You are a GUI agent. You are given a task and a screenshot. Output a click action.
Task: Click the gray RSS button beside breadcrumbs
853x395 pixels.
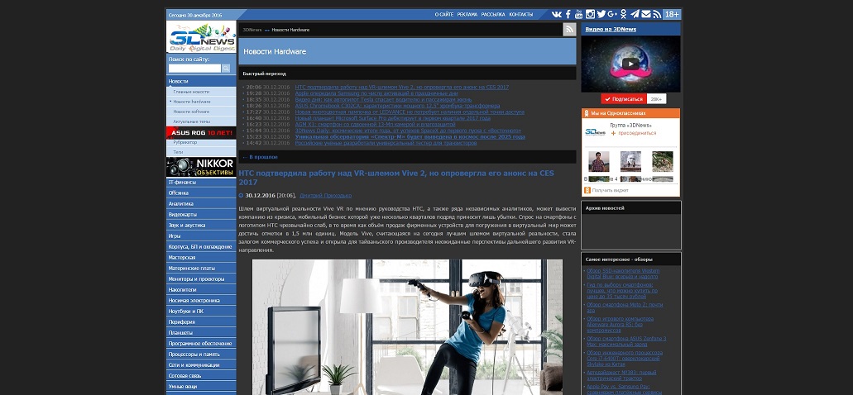click(x=569, y=30)
